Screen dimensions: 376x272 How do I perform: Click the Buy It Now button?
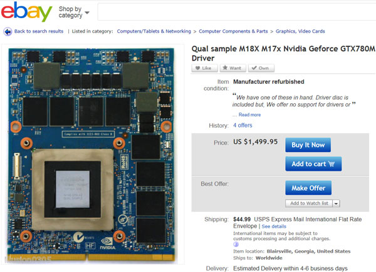(x=308, y=145)
